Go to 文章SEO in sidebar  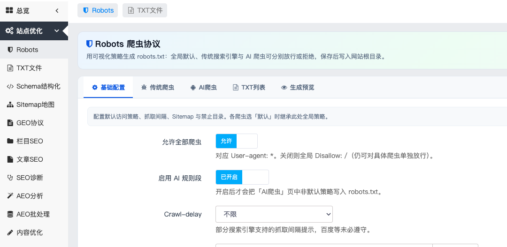click(x=34, y=159)
